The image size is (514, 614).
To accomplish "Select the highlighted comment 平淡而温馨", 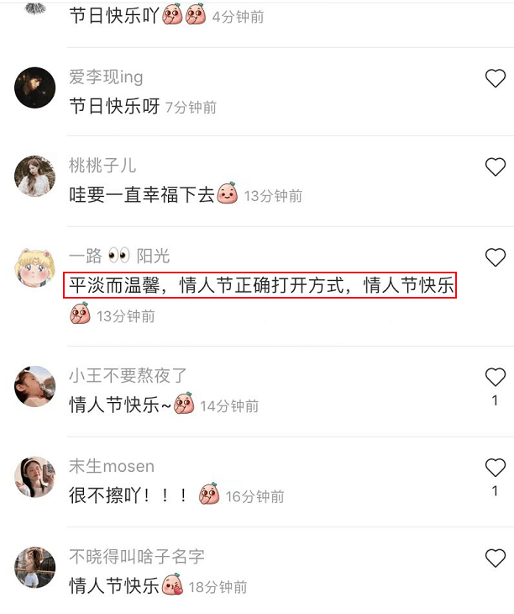I will 260,285.
